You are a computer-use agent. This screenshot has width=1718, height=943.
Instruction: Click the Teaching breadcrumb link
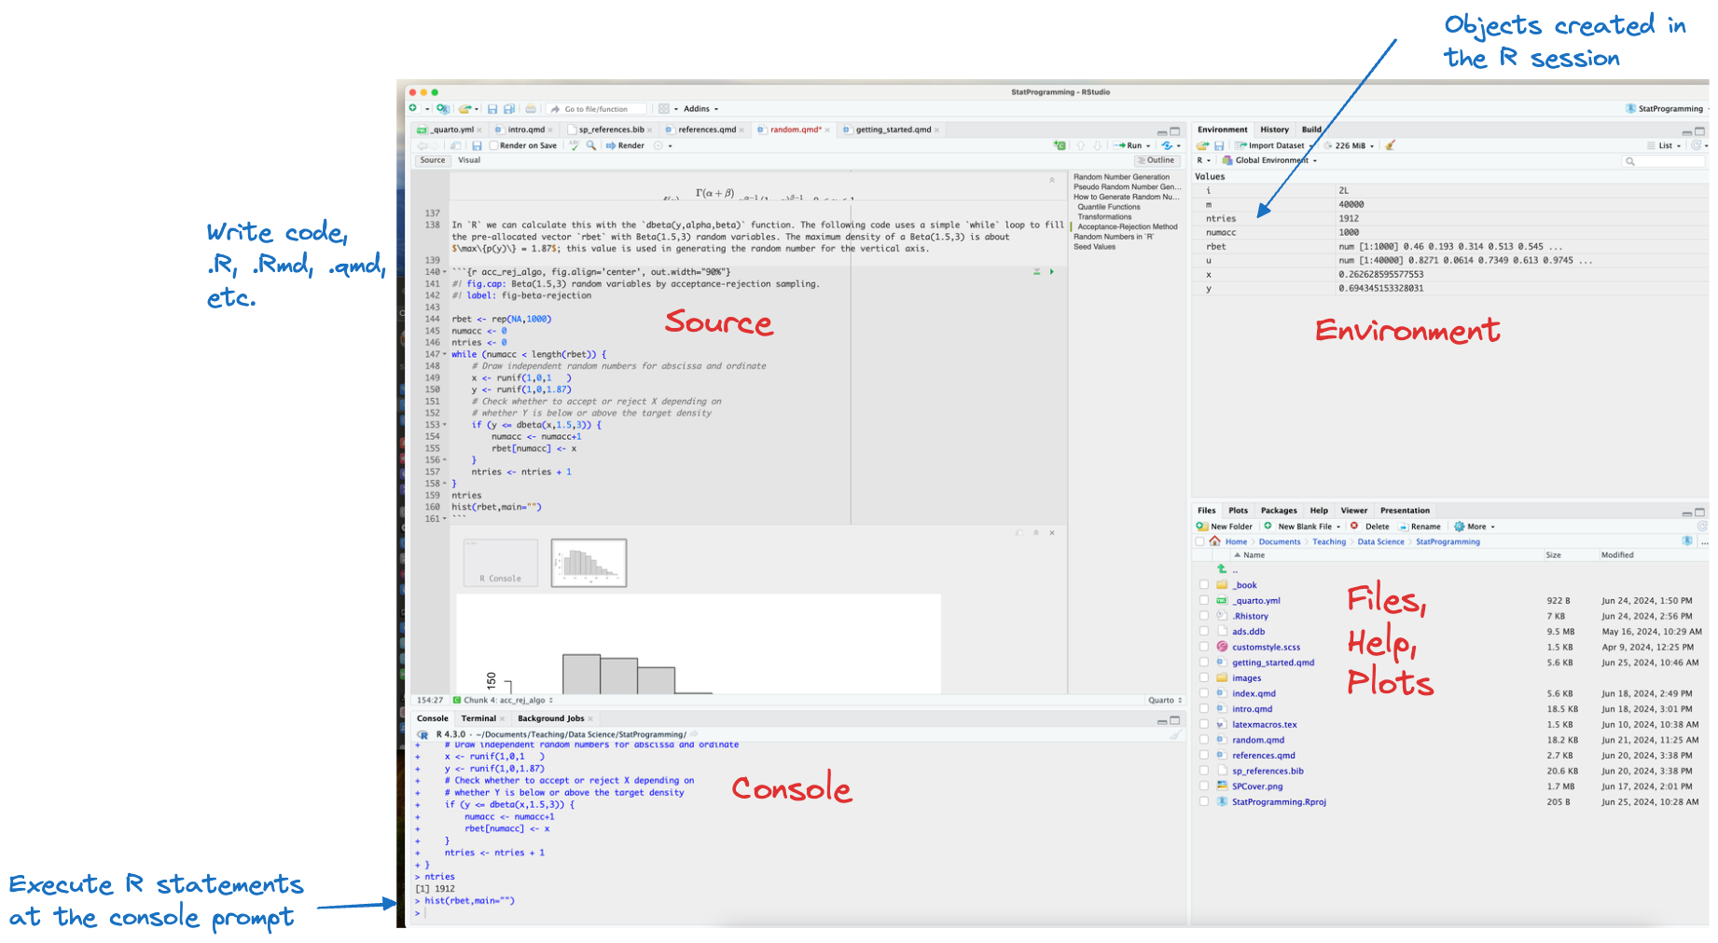(1329, 541)
